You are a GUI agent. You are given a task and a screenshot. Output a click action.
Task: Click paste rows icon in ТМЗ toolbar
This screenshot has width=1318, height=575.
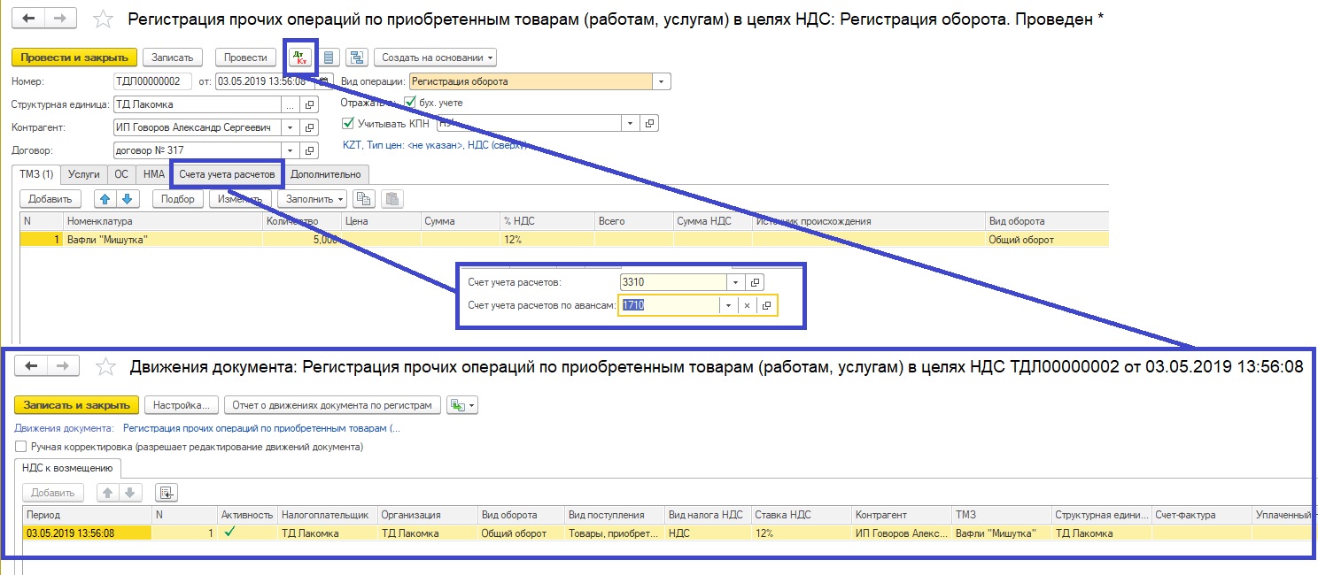392,199
